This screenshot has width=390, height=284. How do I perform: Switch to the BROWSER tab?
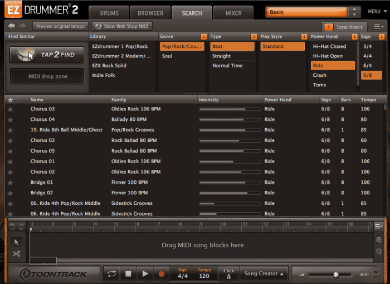[x=150, y=13]
